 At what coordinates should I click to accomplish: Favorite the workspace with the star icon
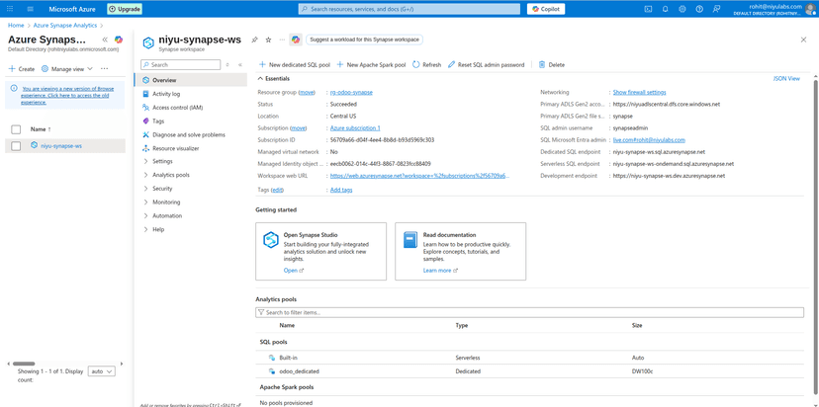point(268,40)
